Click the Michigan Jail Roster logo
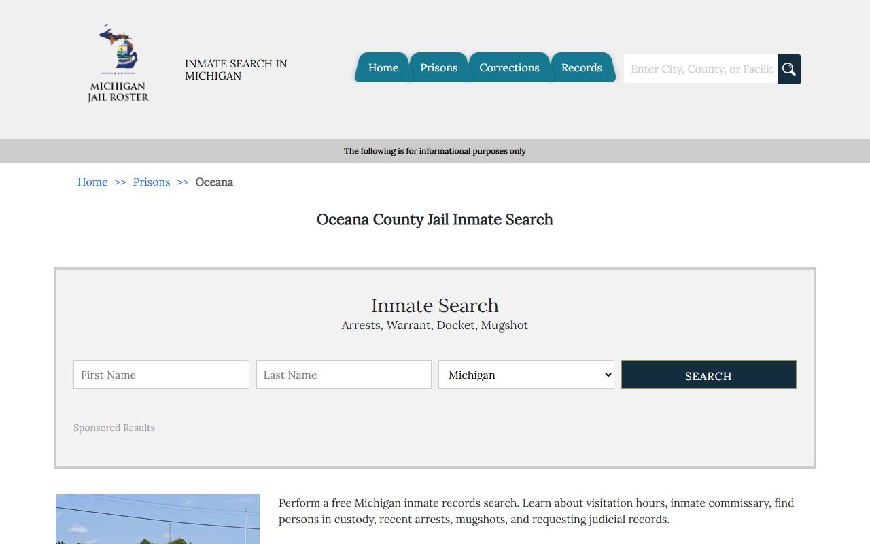The image size is (870, 544). click(118, 63)
